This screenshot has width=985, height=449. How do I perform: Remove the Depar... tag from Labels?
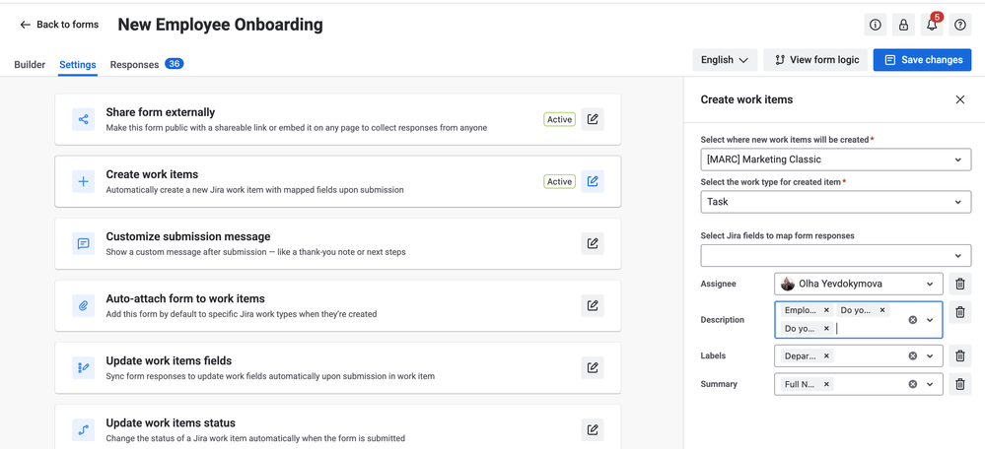(x=826, y=356)
